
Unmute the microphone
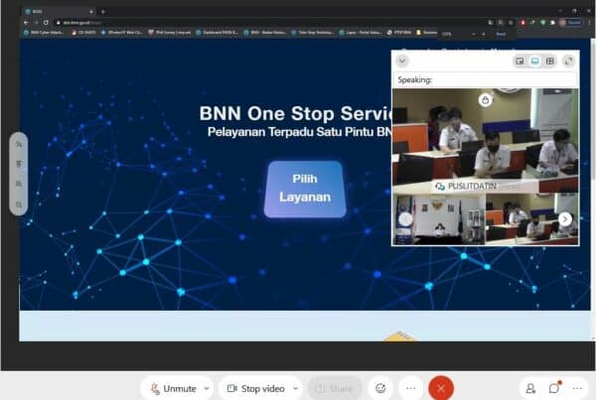[x=173, y=388]
